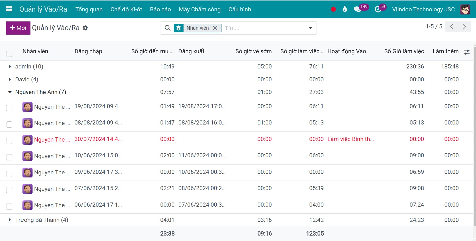This screenshot has height=241, width=476.
Task: Open the user avatar menu
Action: coord(465,10)
